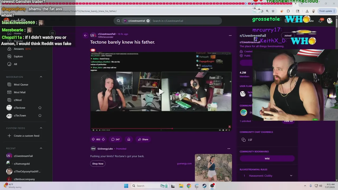Open Steam from the taskbar
The width and height of the screenshot is (338, 190).
pos(204,186)
